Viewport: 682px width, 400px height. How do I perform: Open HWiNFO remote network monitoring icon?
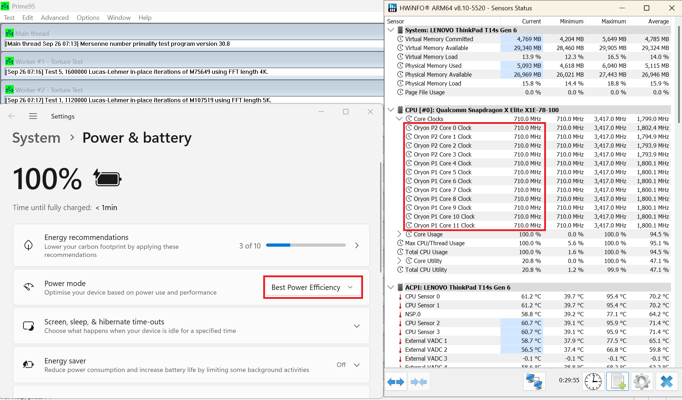pyautogui.click(x=534, y=382)
